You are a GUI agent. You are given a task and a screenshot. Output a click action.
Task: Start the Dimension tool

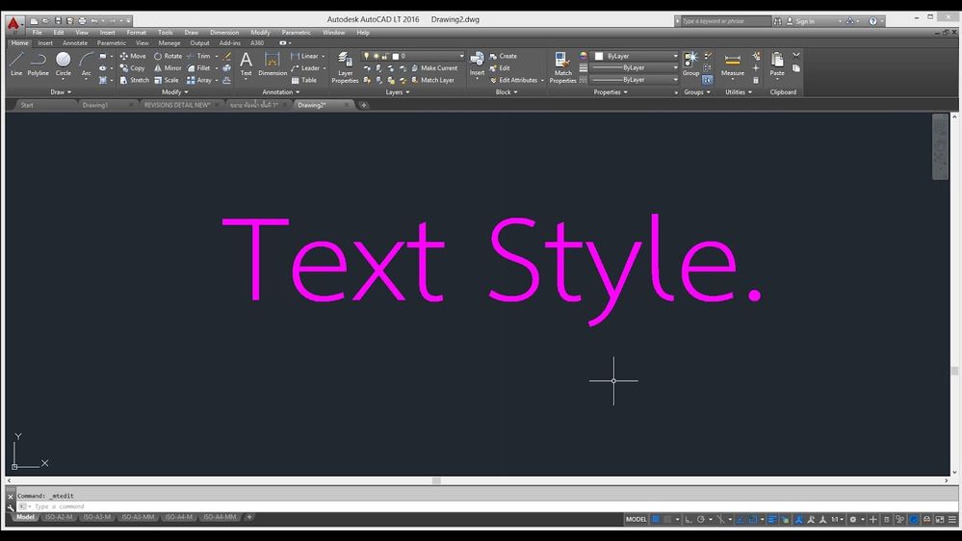tap(273, 64)
